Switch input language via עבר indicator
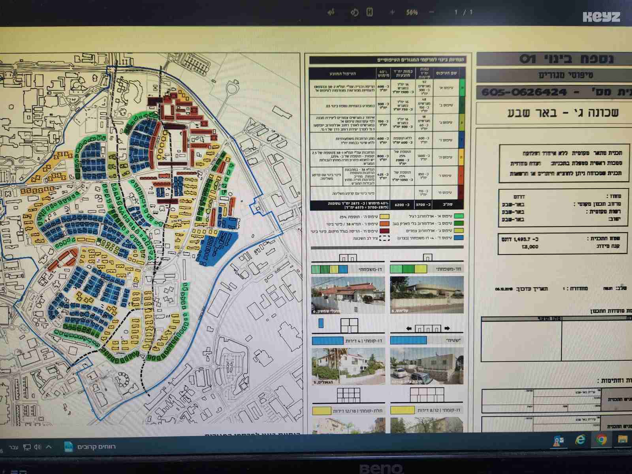The width and height of the screenshot is (632, 474). coord(14,447)
